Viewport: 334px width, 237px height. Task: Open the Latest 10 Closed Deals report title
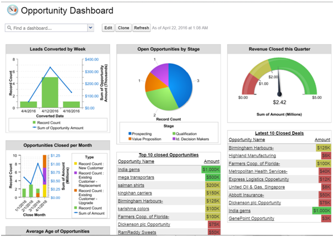279,133
